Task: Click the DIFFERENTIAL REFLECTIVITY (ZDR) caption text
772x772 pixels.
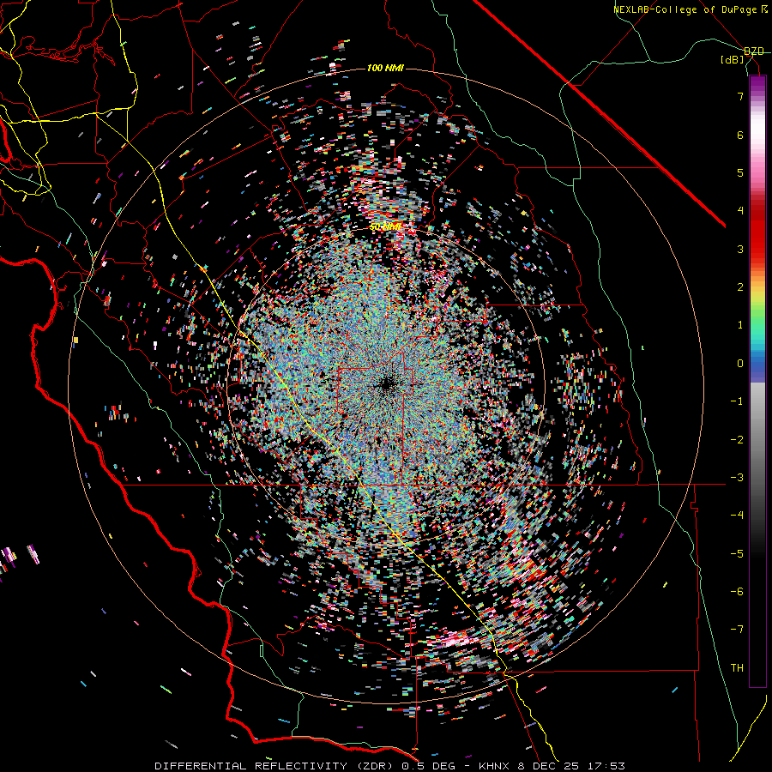Action: pyautogui.click(x=274, y=766)
